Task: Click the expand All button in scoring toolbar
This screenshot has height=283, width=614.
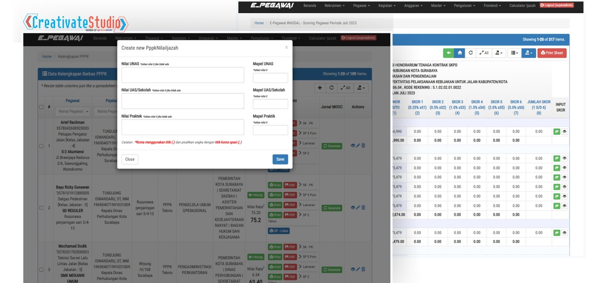Action: [484, 53]
